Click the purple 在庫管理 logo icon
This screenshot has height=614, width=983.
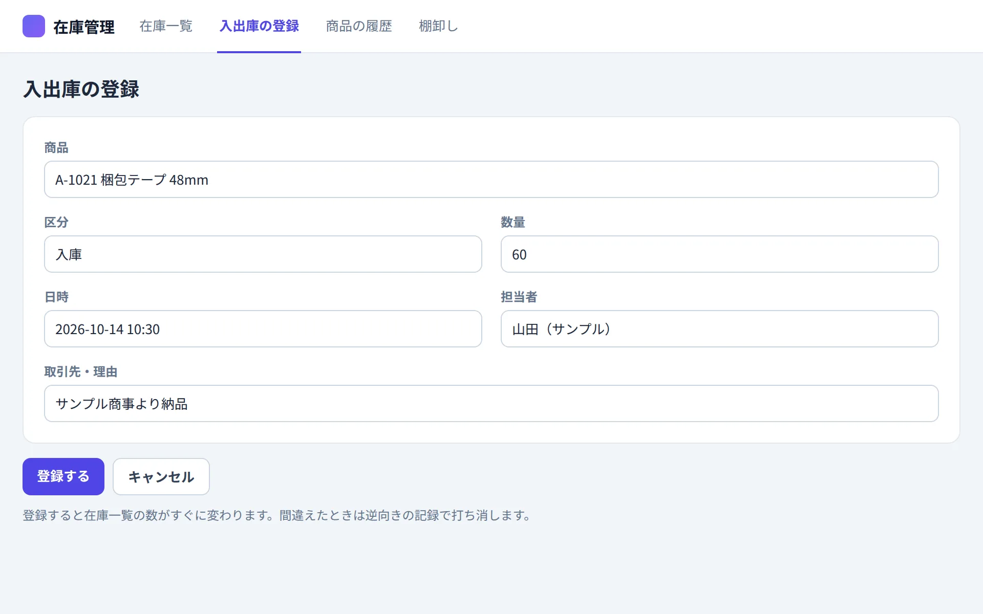(x=34, y=26)
